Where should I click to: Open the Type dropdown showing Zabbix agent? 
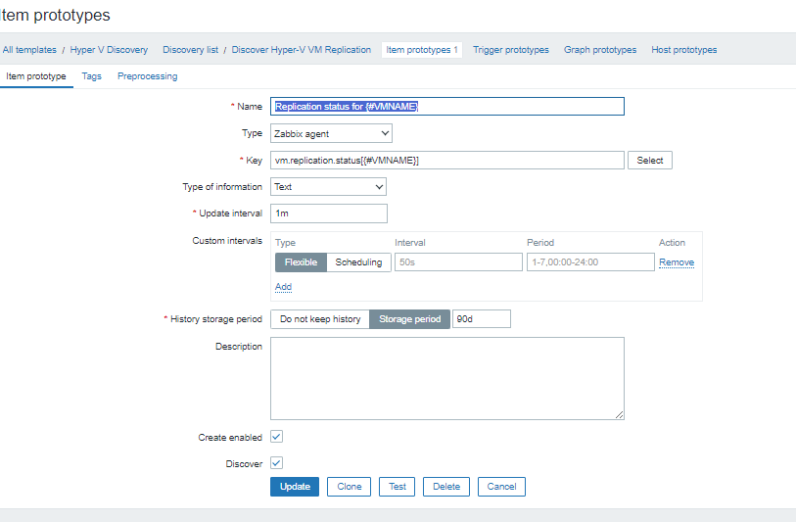tap(331, 133)
